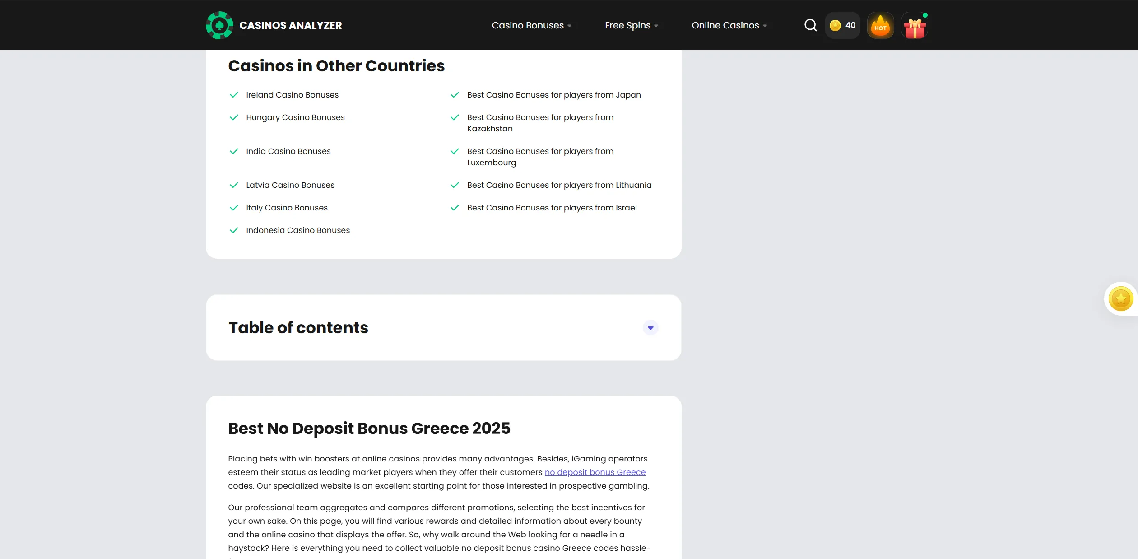Open the search magnifier icon
Screen dimensions: 1138x559
[811, 25]
